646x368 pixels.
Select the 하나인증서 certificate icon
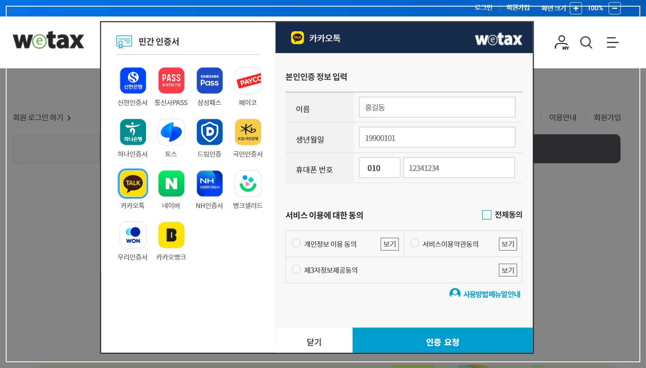coord(133,132)
